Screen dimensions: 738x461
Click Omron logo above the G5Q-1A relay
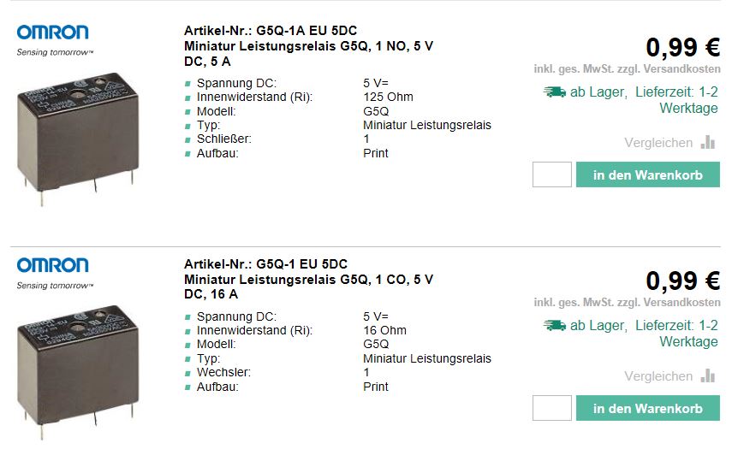[x=53, y=33]
